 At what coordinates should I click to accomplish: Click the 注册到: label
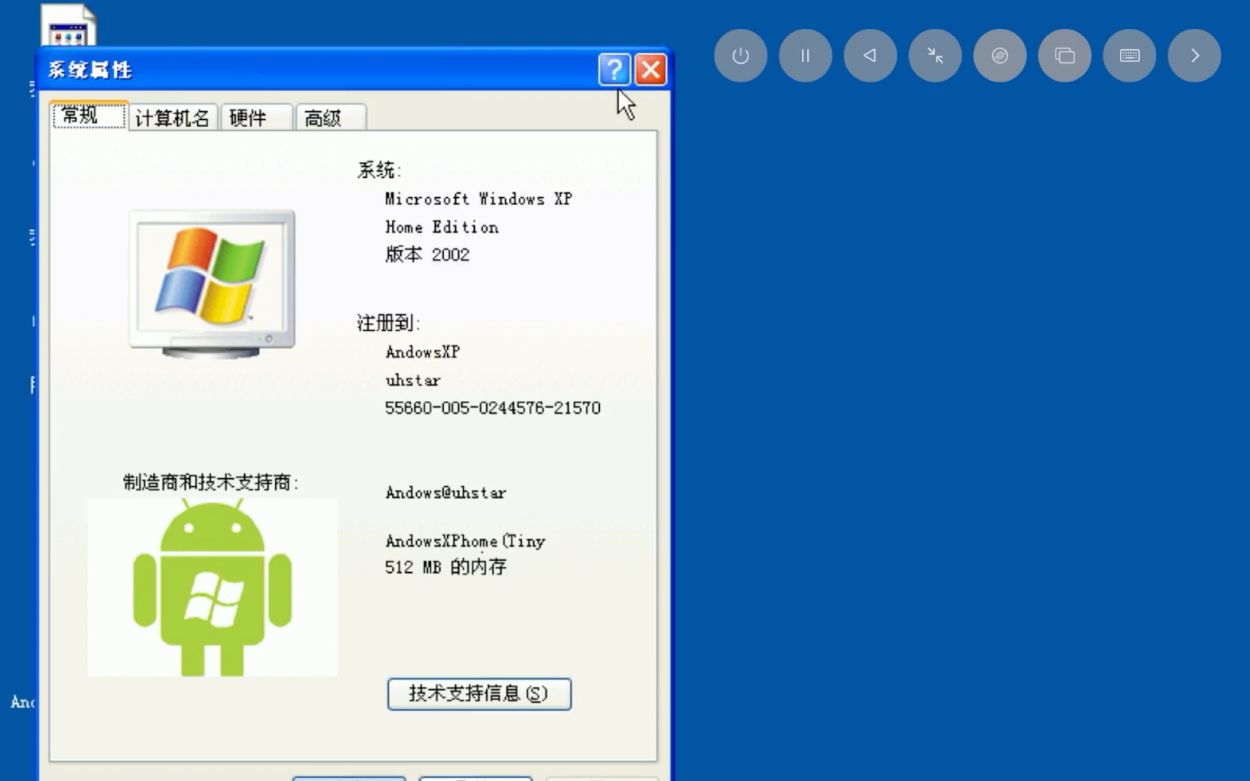388,323
